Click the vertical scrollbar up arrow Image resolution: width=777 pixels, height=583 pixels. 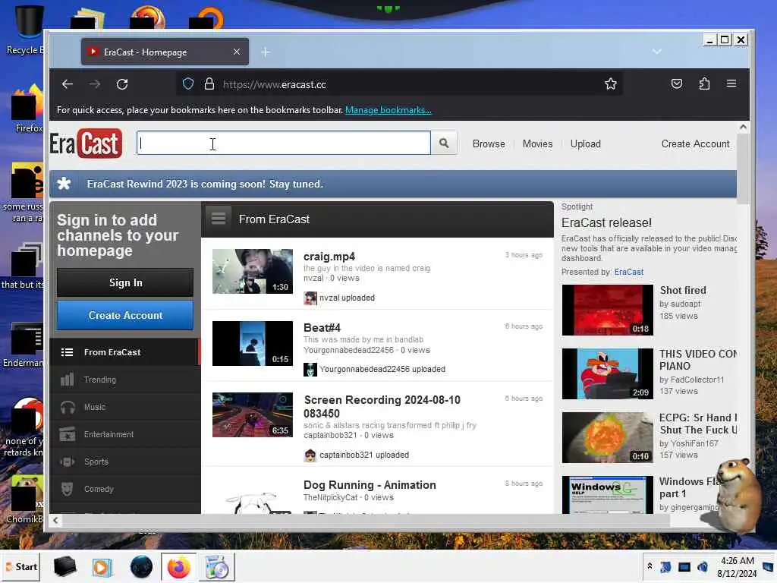pos(743,127)
